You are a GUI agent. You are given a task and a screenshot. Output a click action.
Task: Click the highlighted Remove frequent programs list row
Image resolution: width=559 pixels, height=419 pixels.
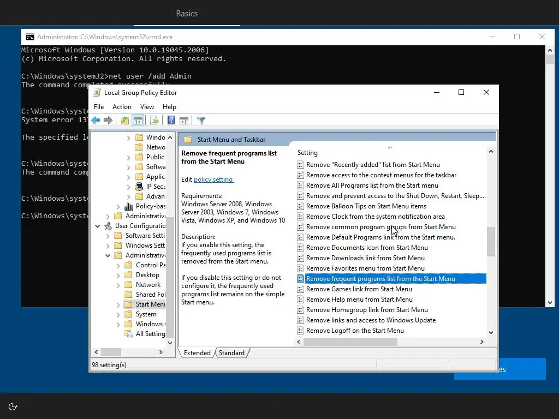click(x=391, y=279)
